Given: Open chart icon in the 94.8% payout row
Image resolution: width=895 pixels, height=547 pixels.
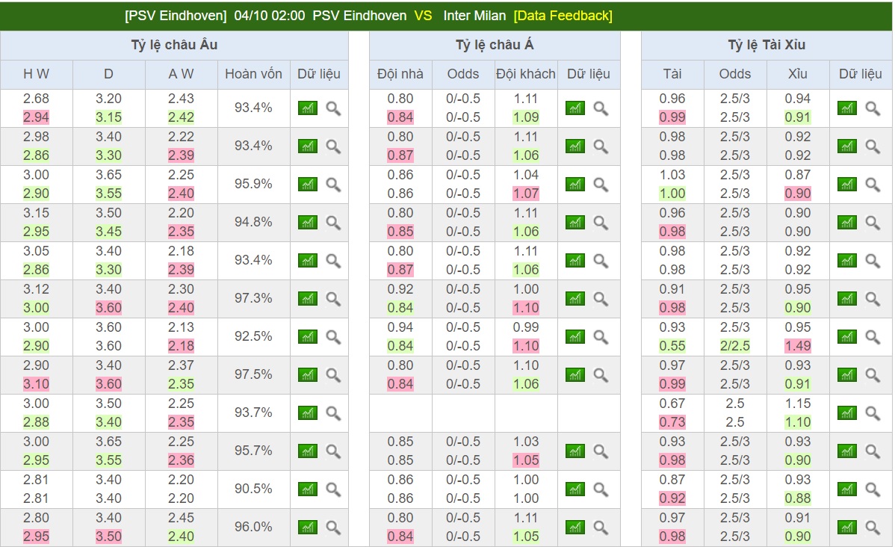Looking at the screenshot, I should (x=308, y=223).
